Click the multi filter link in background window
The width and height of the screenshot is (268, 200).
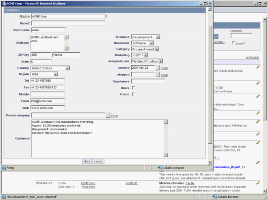[x=219, y=42]
